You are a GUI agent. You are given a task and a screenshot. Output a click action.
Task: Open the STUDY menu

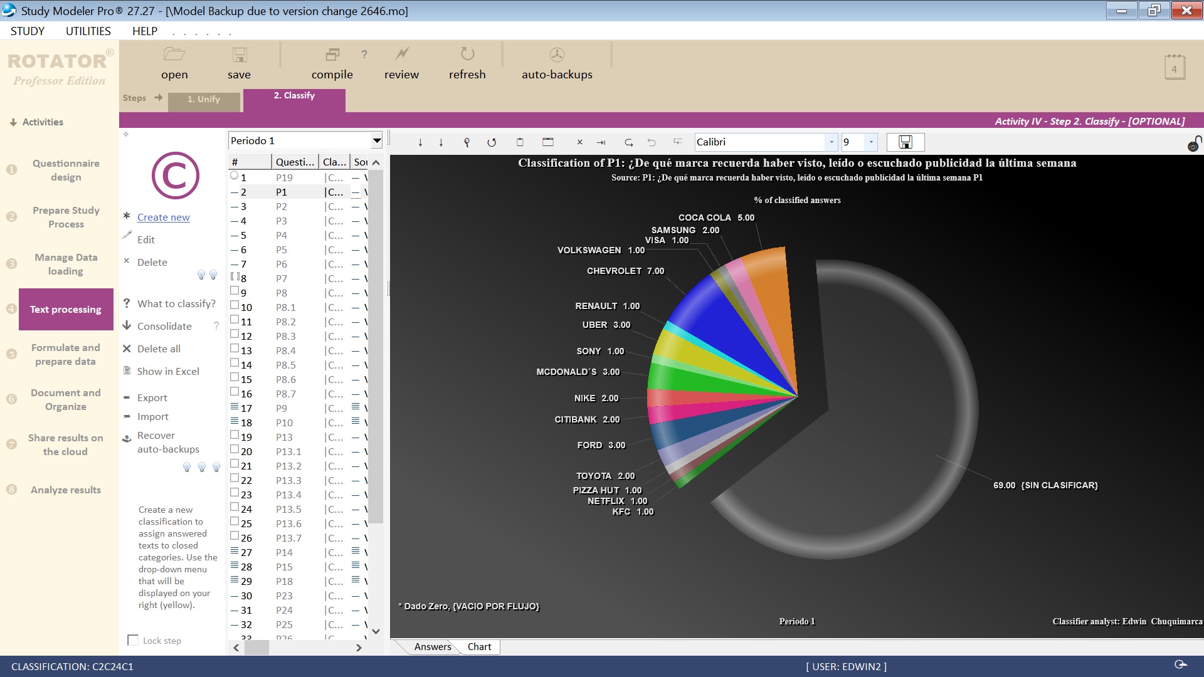[x=28, y=31]
